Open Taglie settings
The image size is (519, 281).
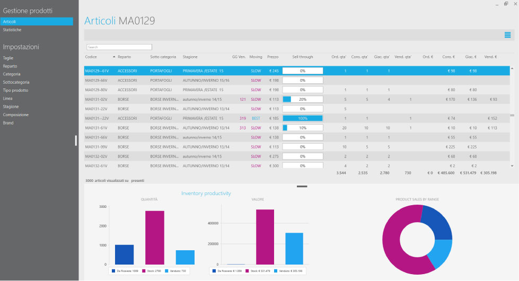click(x=8, y=58)
